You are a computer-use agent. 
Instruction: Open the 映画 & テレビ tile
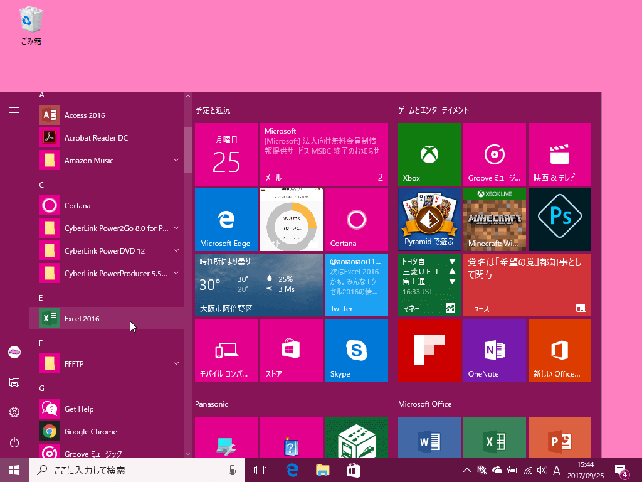point(560,154)
